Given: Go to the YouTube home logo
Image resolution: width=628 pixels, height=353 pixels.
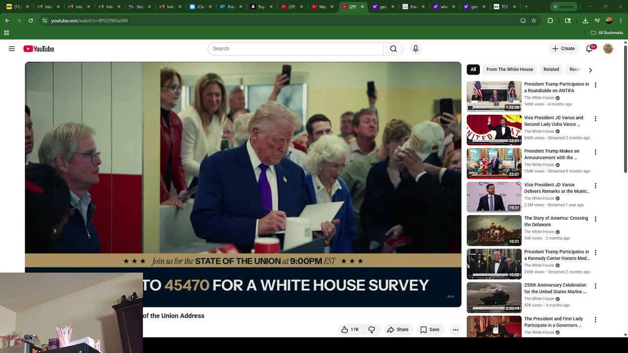Looking at the screenshot, I should [x=38, y=49].
